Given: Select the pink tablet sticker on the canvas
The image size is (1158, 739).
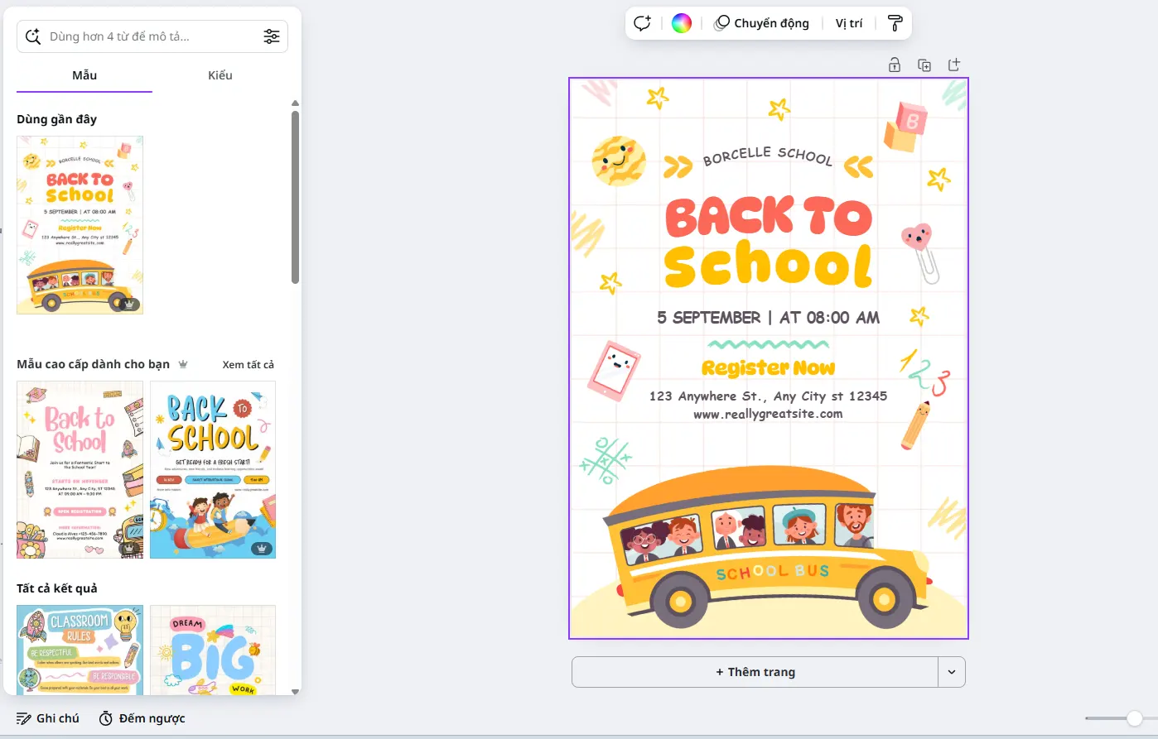Looking at the screenshot, I should [614, 370].
